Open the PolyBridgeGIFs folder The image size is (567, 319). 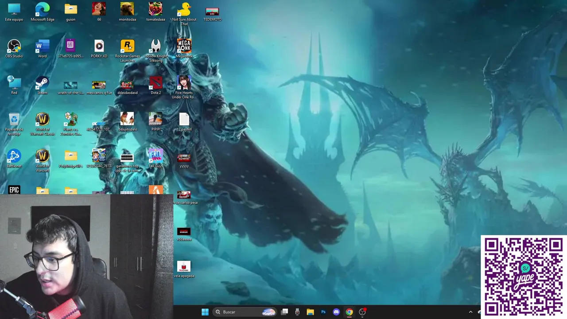coord(71,159)
